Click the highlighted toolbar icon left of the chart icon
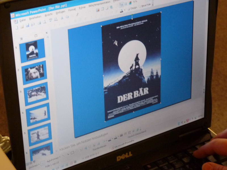The image size is (227, 170). [121, 5]
